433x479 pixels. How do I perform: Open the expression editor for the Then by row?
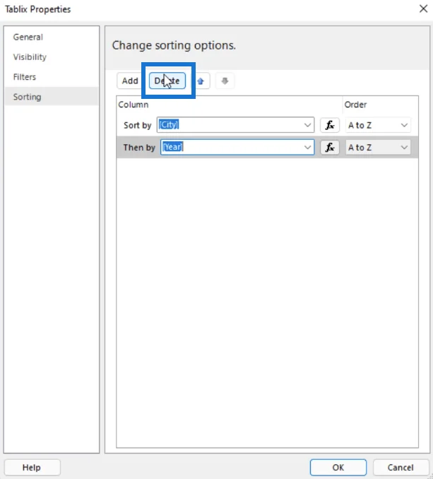[x=330, y=148]
